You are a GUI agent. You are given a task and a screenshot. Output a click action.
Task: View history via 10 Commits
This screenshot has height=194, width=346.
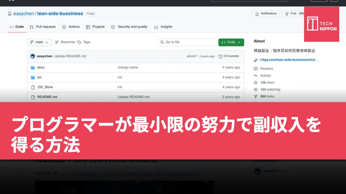click(229, 56)
